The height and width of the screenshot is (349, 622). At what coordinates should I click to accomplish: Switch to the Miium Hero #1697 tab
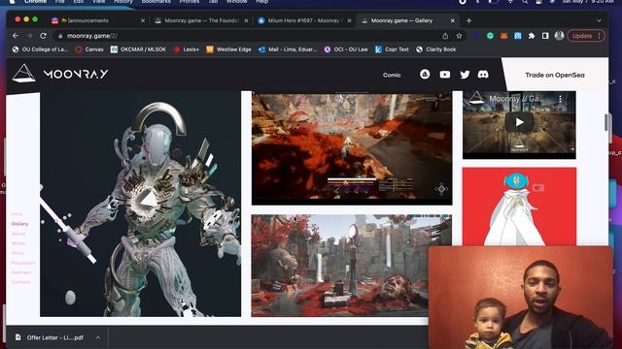303,20
